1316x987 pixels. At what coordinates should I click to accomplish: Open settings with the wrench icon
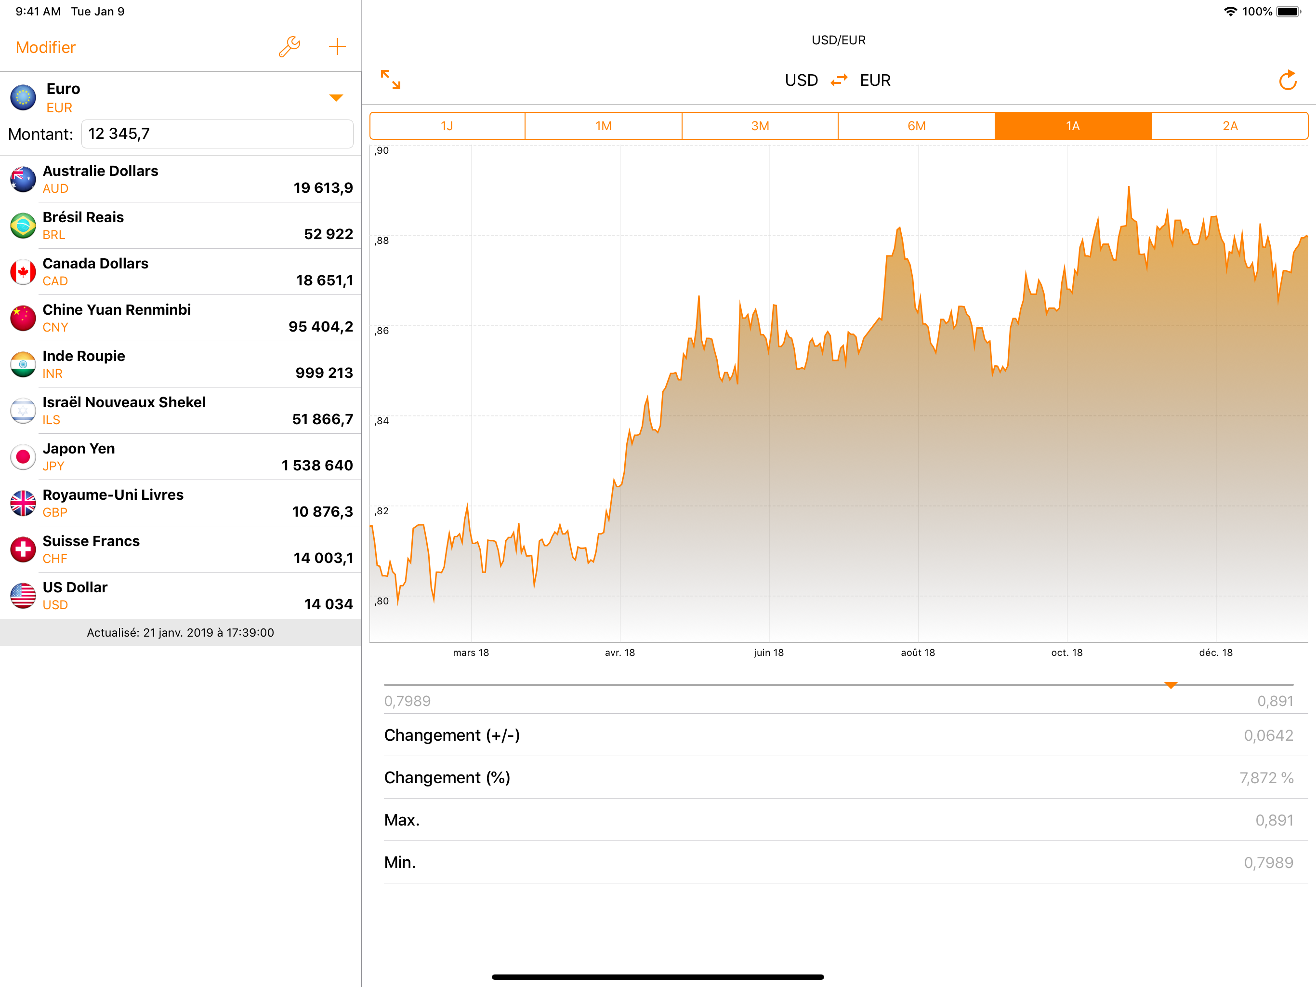pyautogui.click(x=289, y=47)
